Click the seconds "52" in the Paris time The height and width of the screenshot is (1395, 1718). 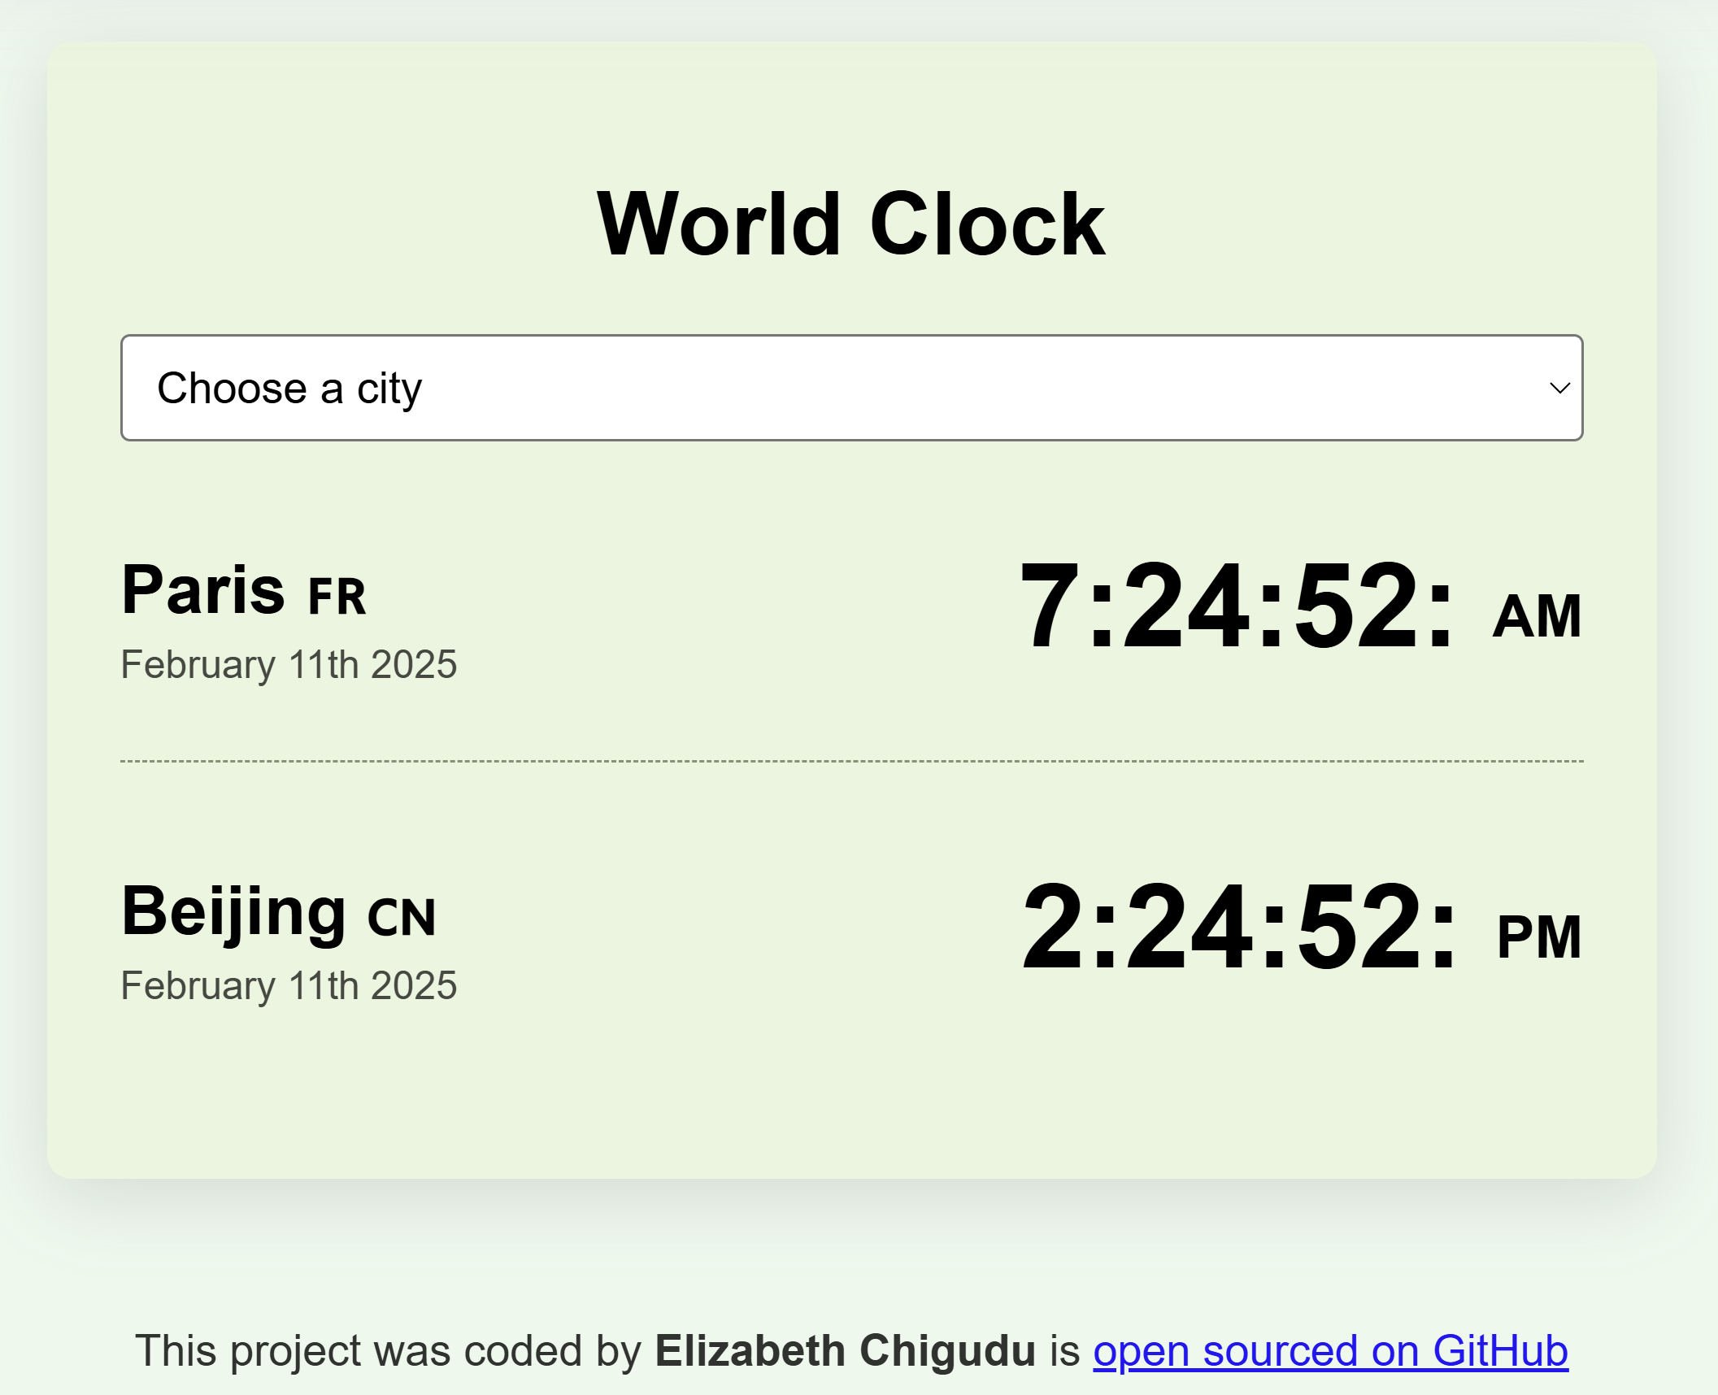pyautogui.click(x=1356, y=606)
